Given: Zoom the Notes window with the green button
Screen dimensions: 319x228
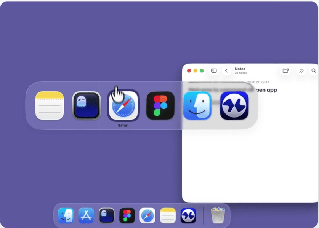Looking at the screenshot, I should click(202, 70).
